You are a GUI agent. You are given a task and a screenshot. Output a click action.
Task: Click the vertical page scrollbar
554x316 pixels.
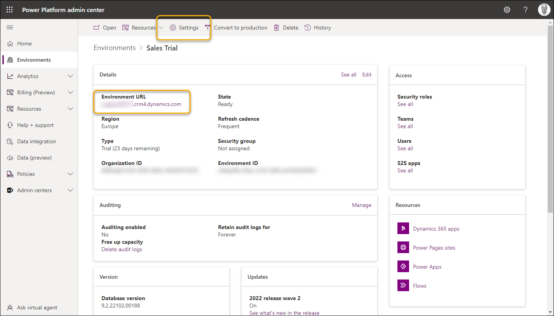[551, 120]
